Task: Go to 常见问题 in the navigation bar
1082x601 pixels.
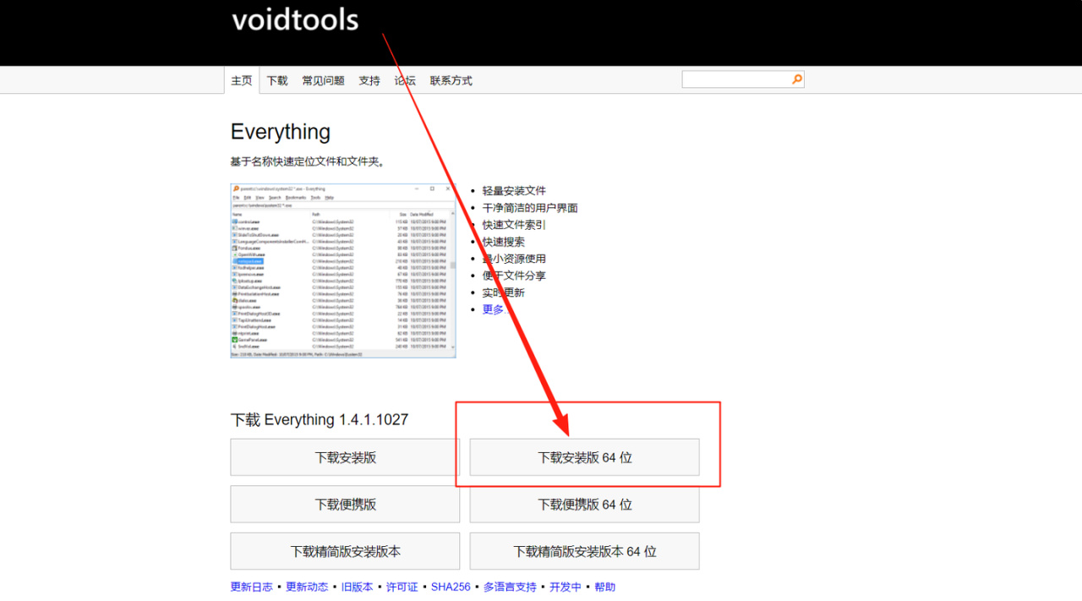Action: (x=323, y=80)
